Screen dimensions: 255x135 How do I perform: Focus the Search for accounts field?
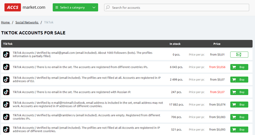[177, 7]
